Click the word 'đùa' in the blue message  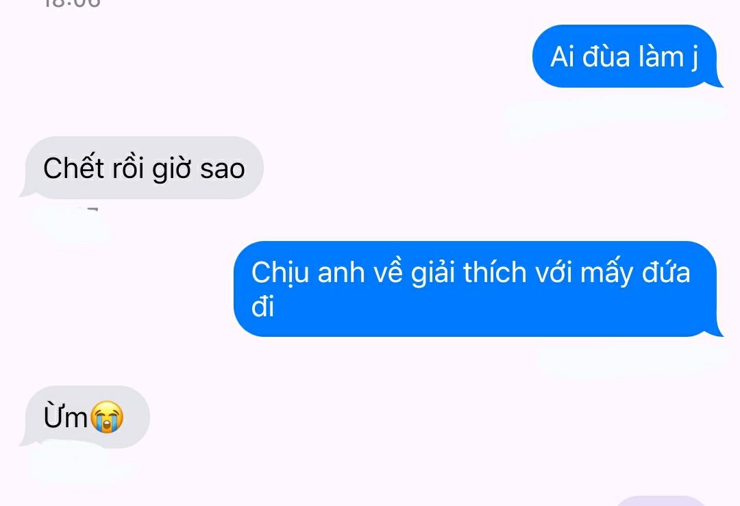tap(606, 57)
